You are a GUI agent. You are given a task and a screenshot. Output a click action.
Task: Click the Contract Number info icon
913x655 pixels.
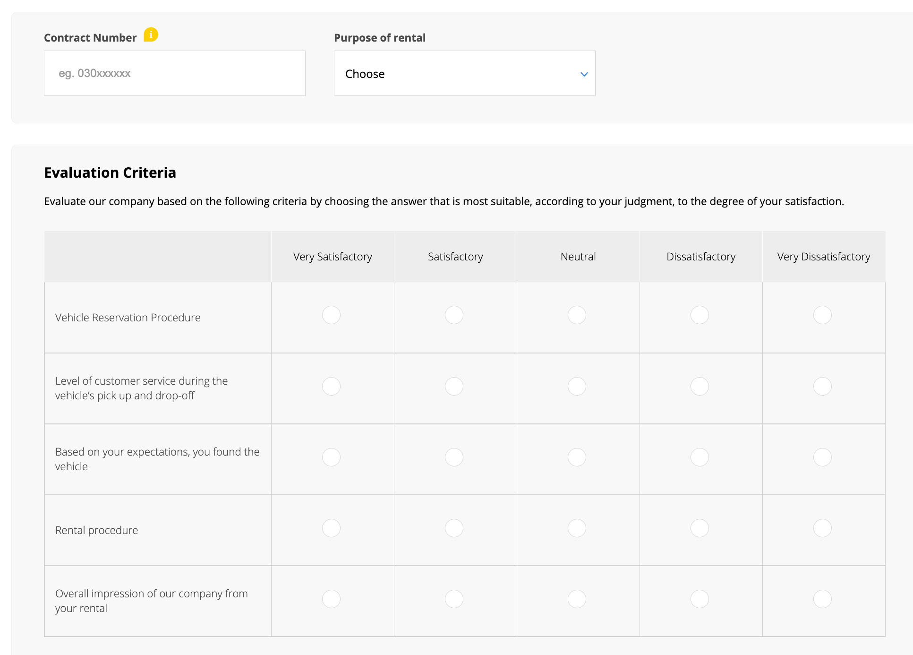(x=151, y=34)
